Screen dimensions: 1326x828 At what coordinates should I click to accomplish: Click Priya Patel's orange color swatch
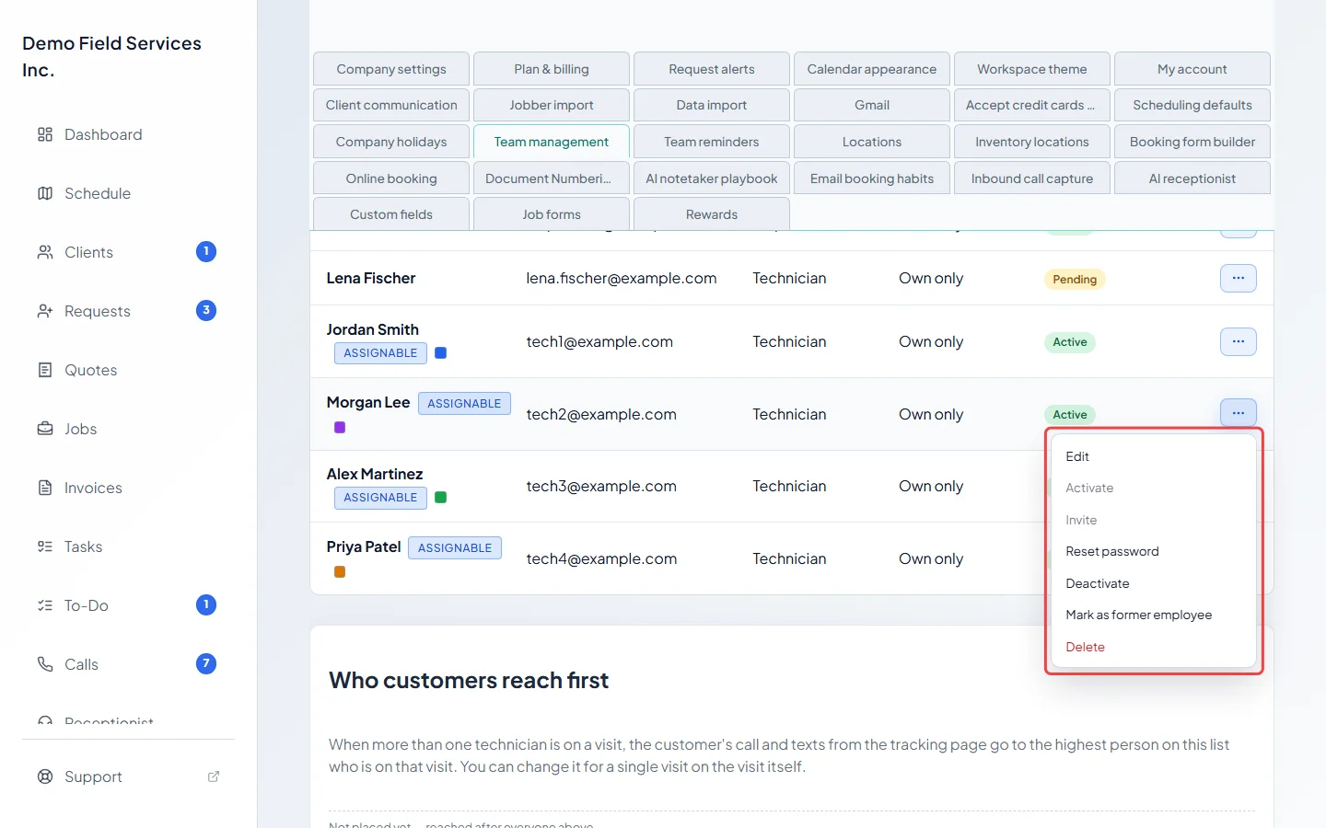point(340,571)
